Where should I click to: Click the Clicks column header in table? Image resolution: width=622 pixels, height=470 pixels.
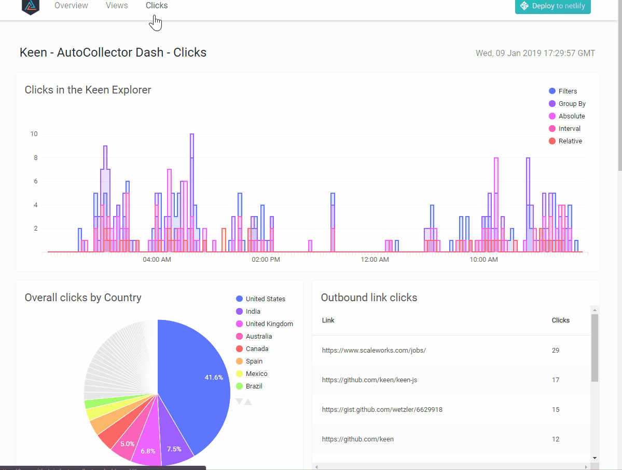click(560, 320)
